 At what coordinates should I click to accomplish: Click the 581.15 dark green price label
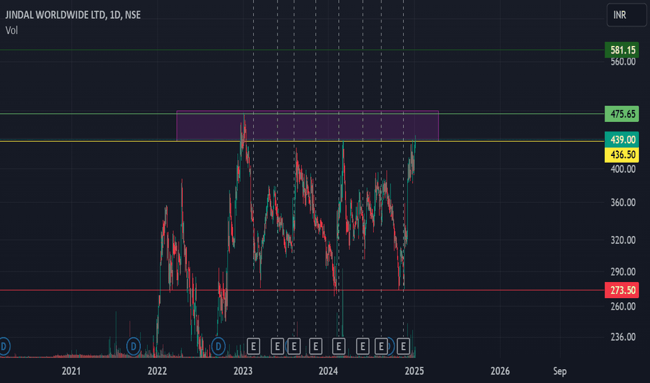point(621,50)
